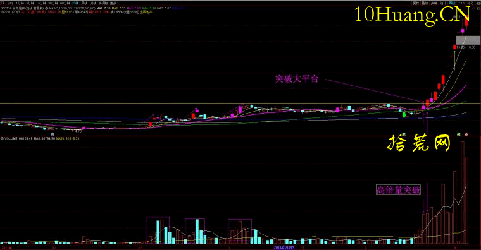Expand the 更多 periods arrow
This screenshot has height=250, width=481.
pyautogui.click(x=114, y=3)
